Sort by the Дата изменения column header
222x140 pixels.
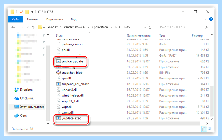pos(139,35)
